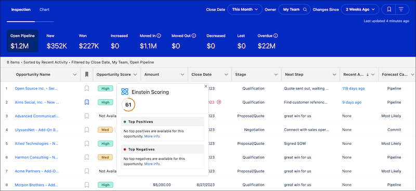Open the Next Step column menu chevron
Viewport: 416px width, 191px height.
(334, 75)
